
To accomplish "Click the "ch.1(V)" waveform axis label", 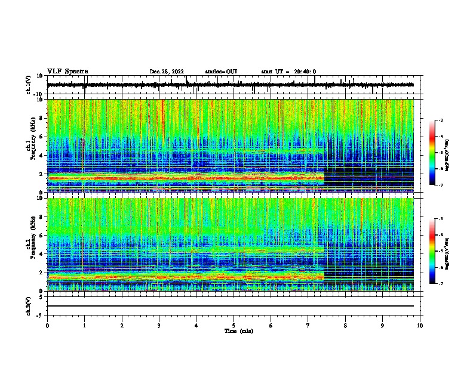I will (x=29, y=85).
